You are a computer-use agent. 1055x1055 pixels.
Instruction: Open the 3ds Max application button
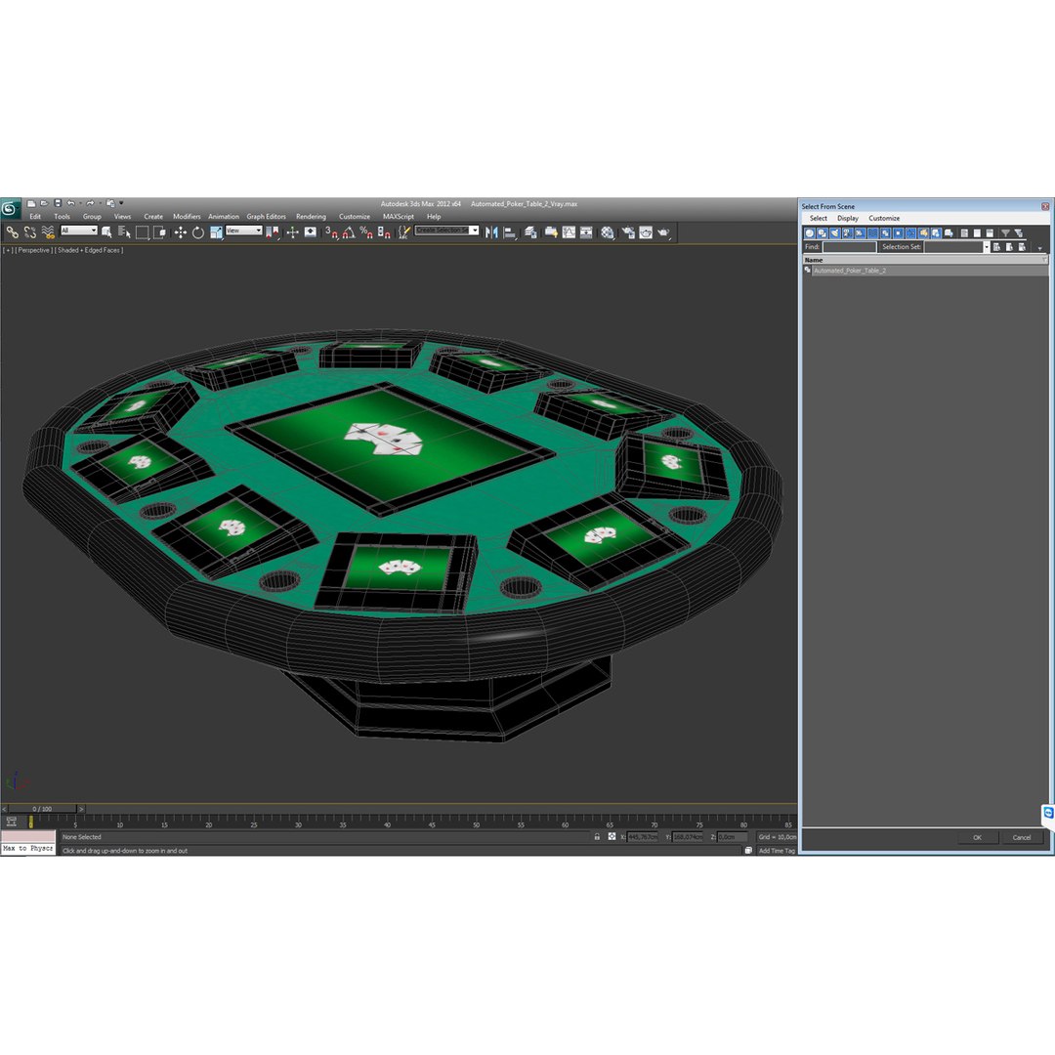click(x=10, y=209)
